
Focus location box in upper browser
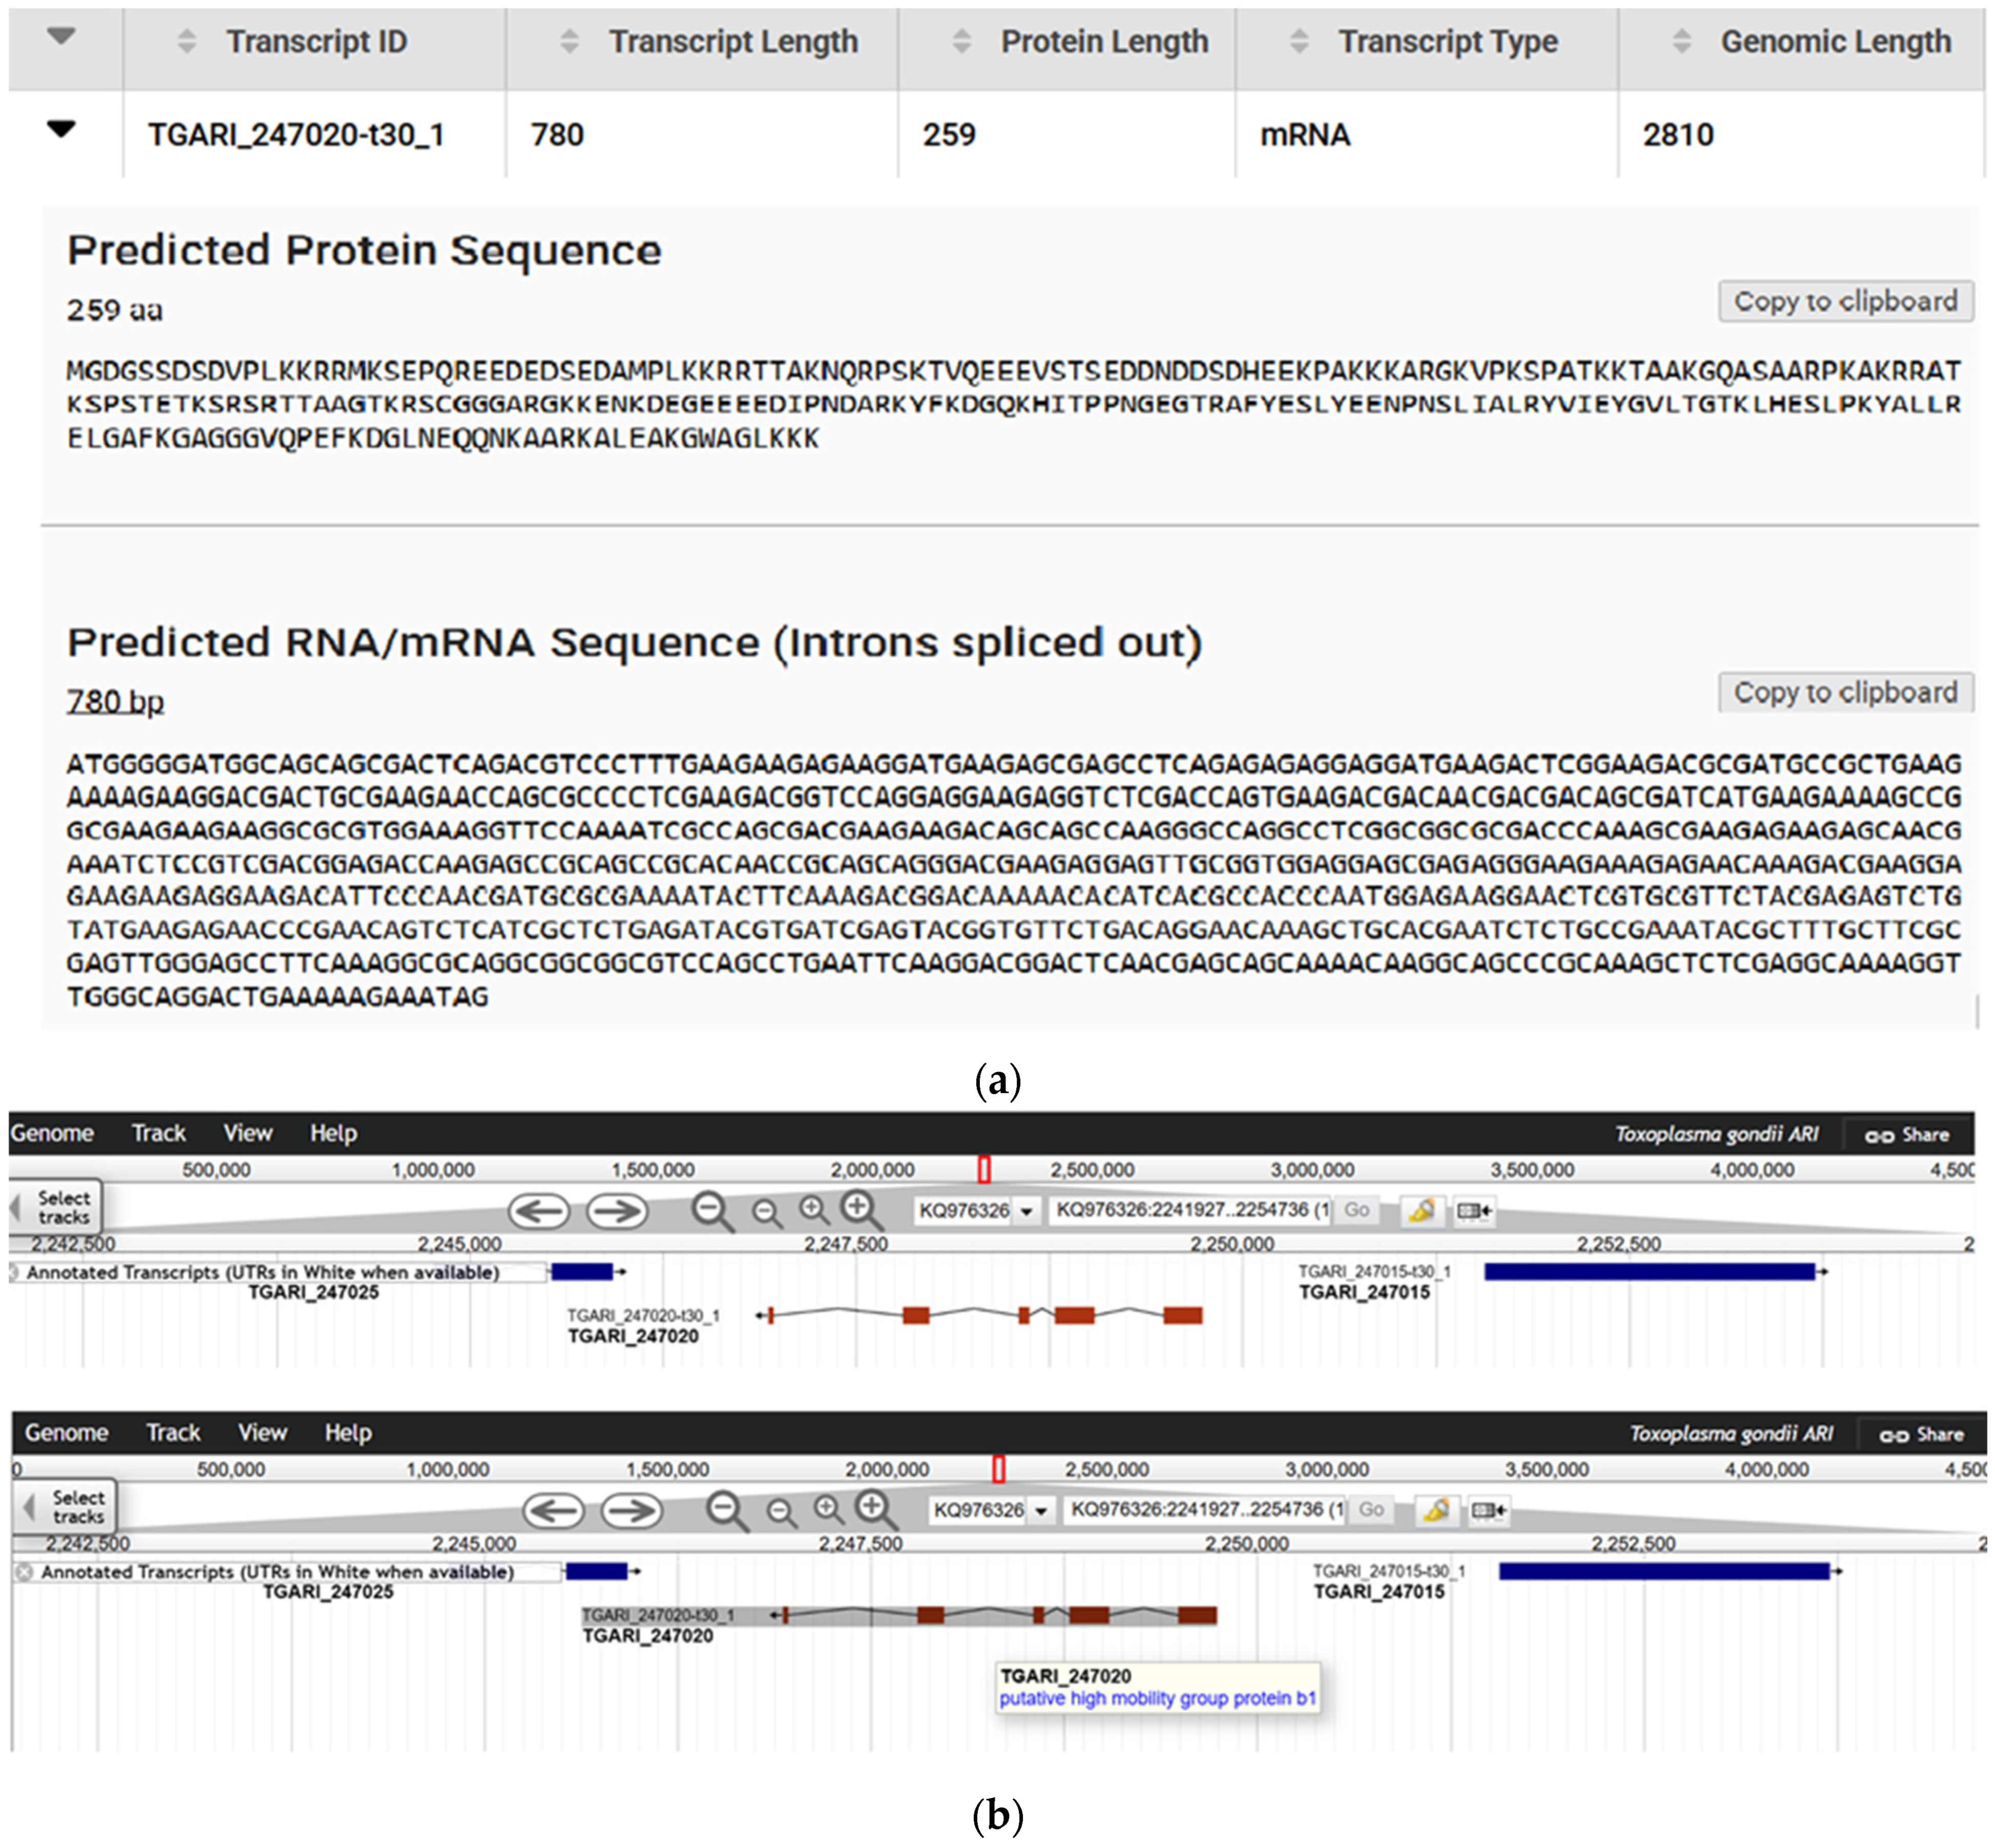[1190, 1210]
